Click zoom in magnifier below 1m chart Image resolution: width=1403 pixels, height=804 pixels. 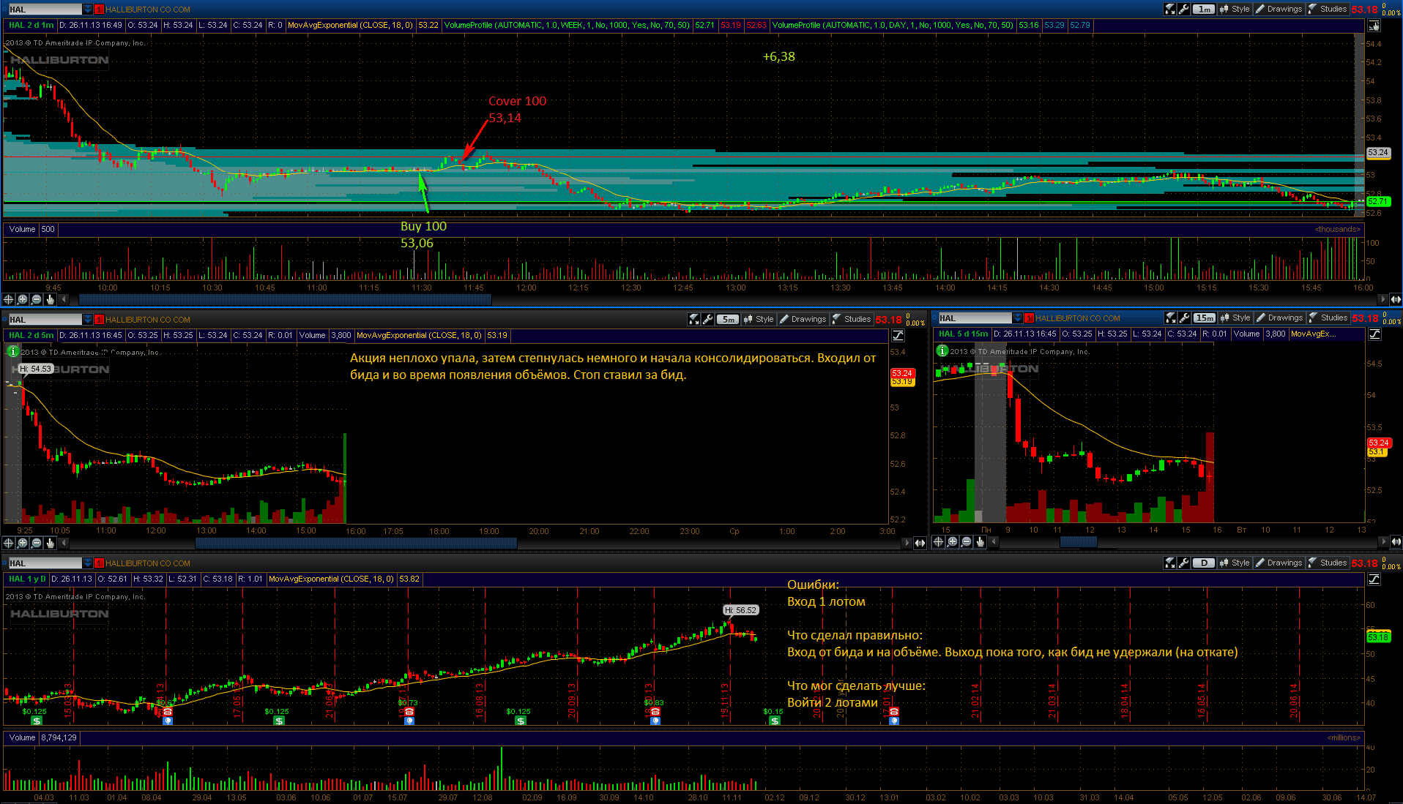pos(23,299)
